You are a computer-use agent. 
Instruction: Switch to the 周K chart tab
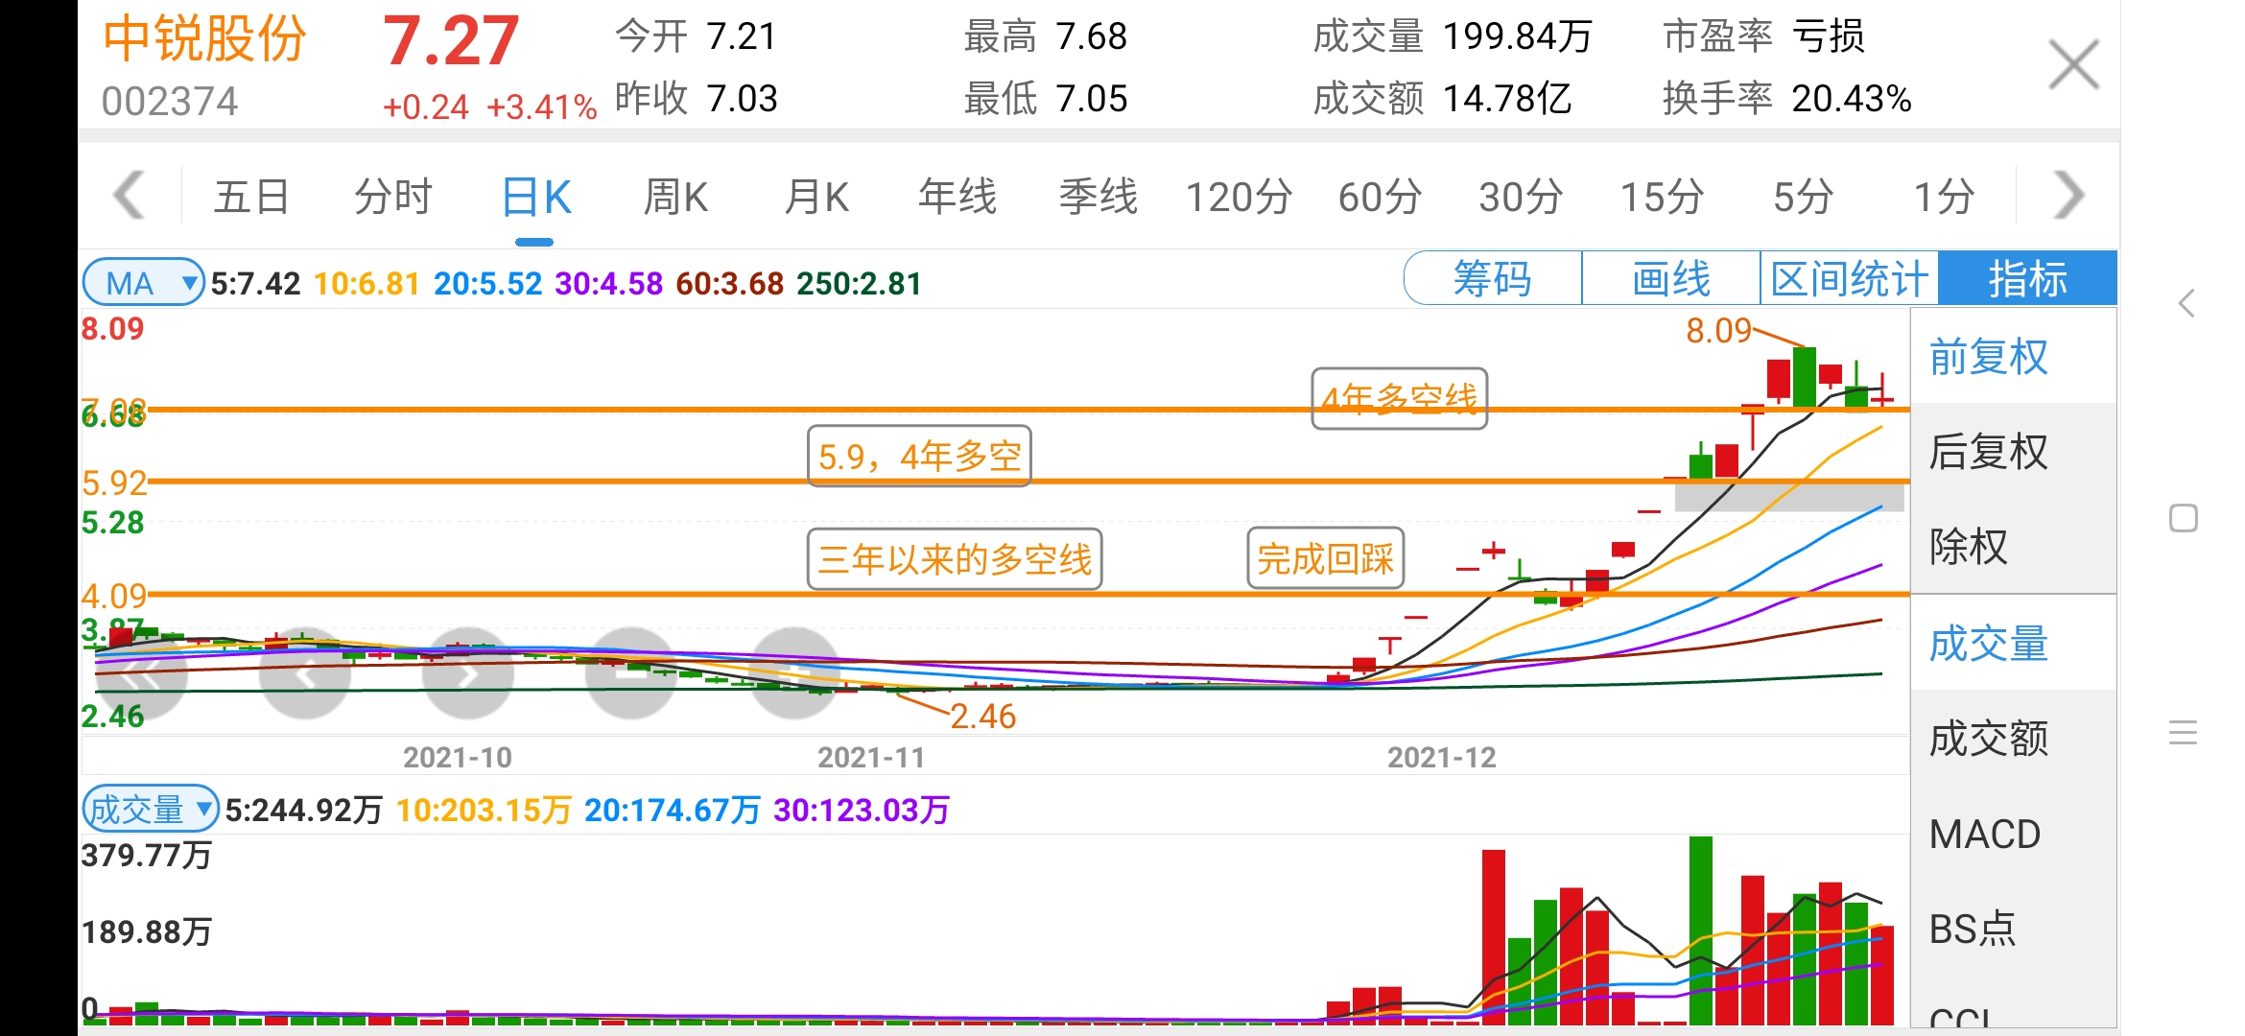(675, 198)
